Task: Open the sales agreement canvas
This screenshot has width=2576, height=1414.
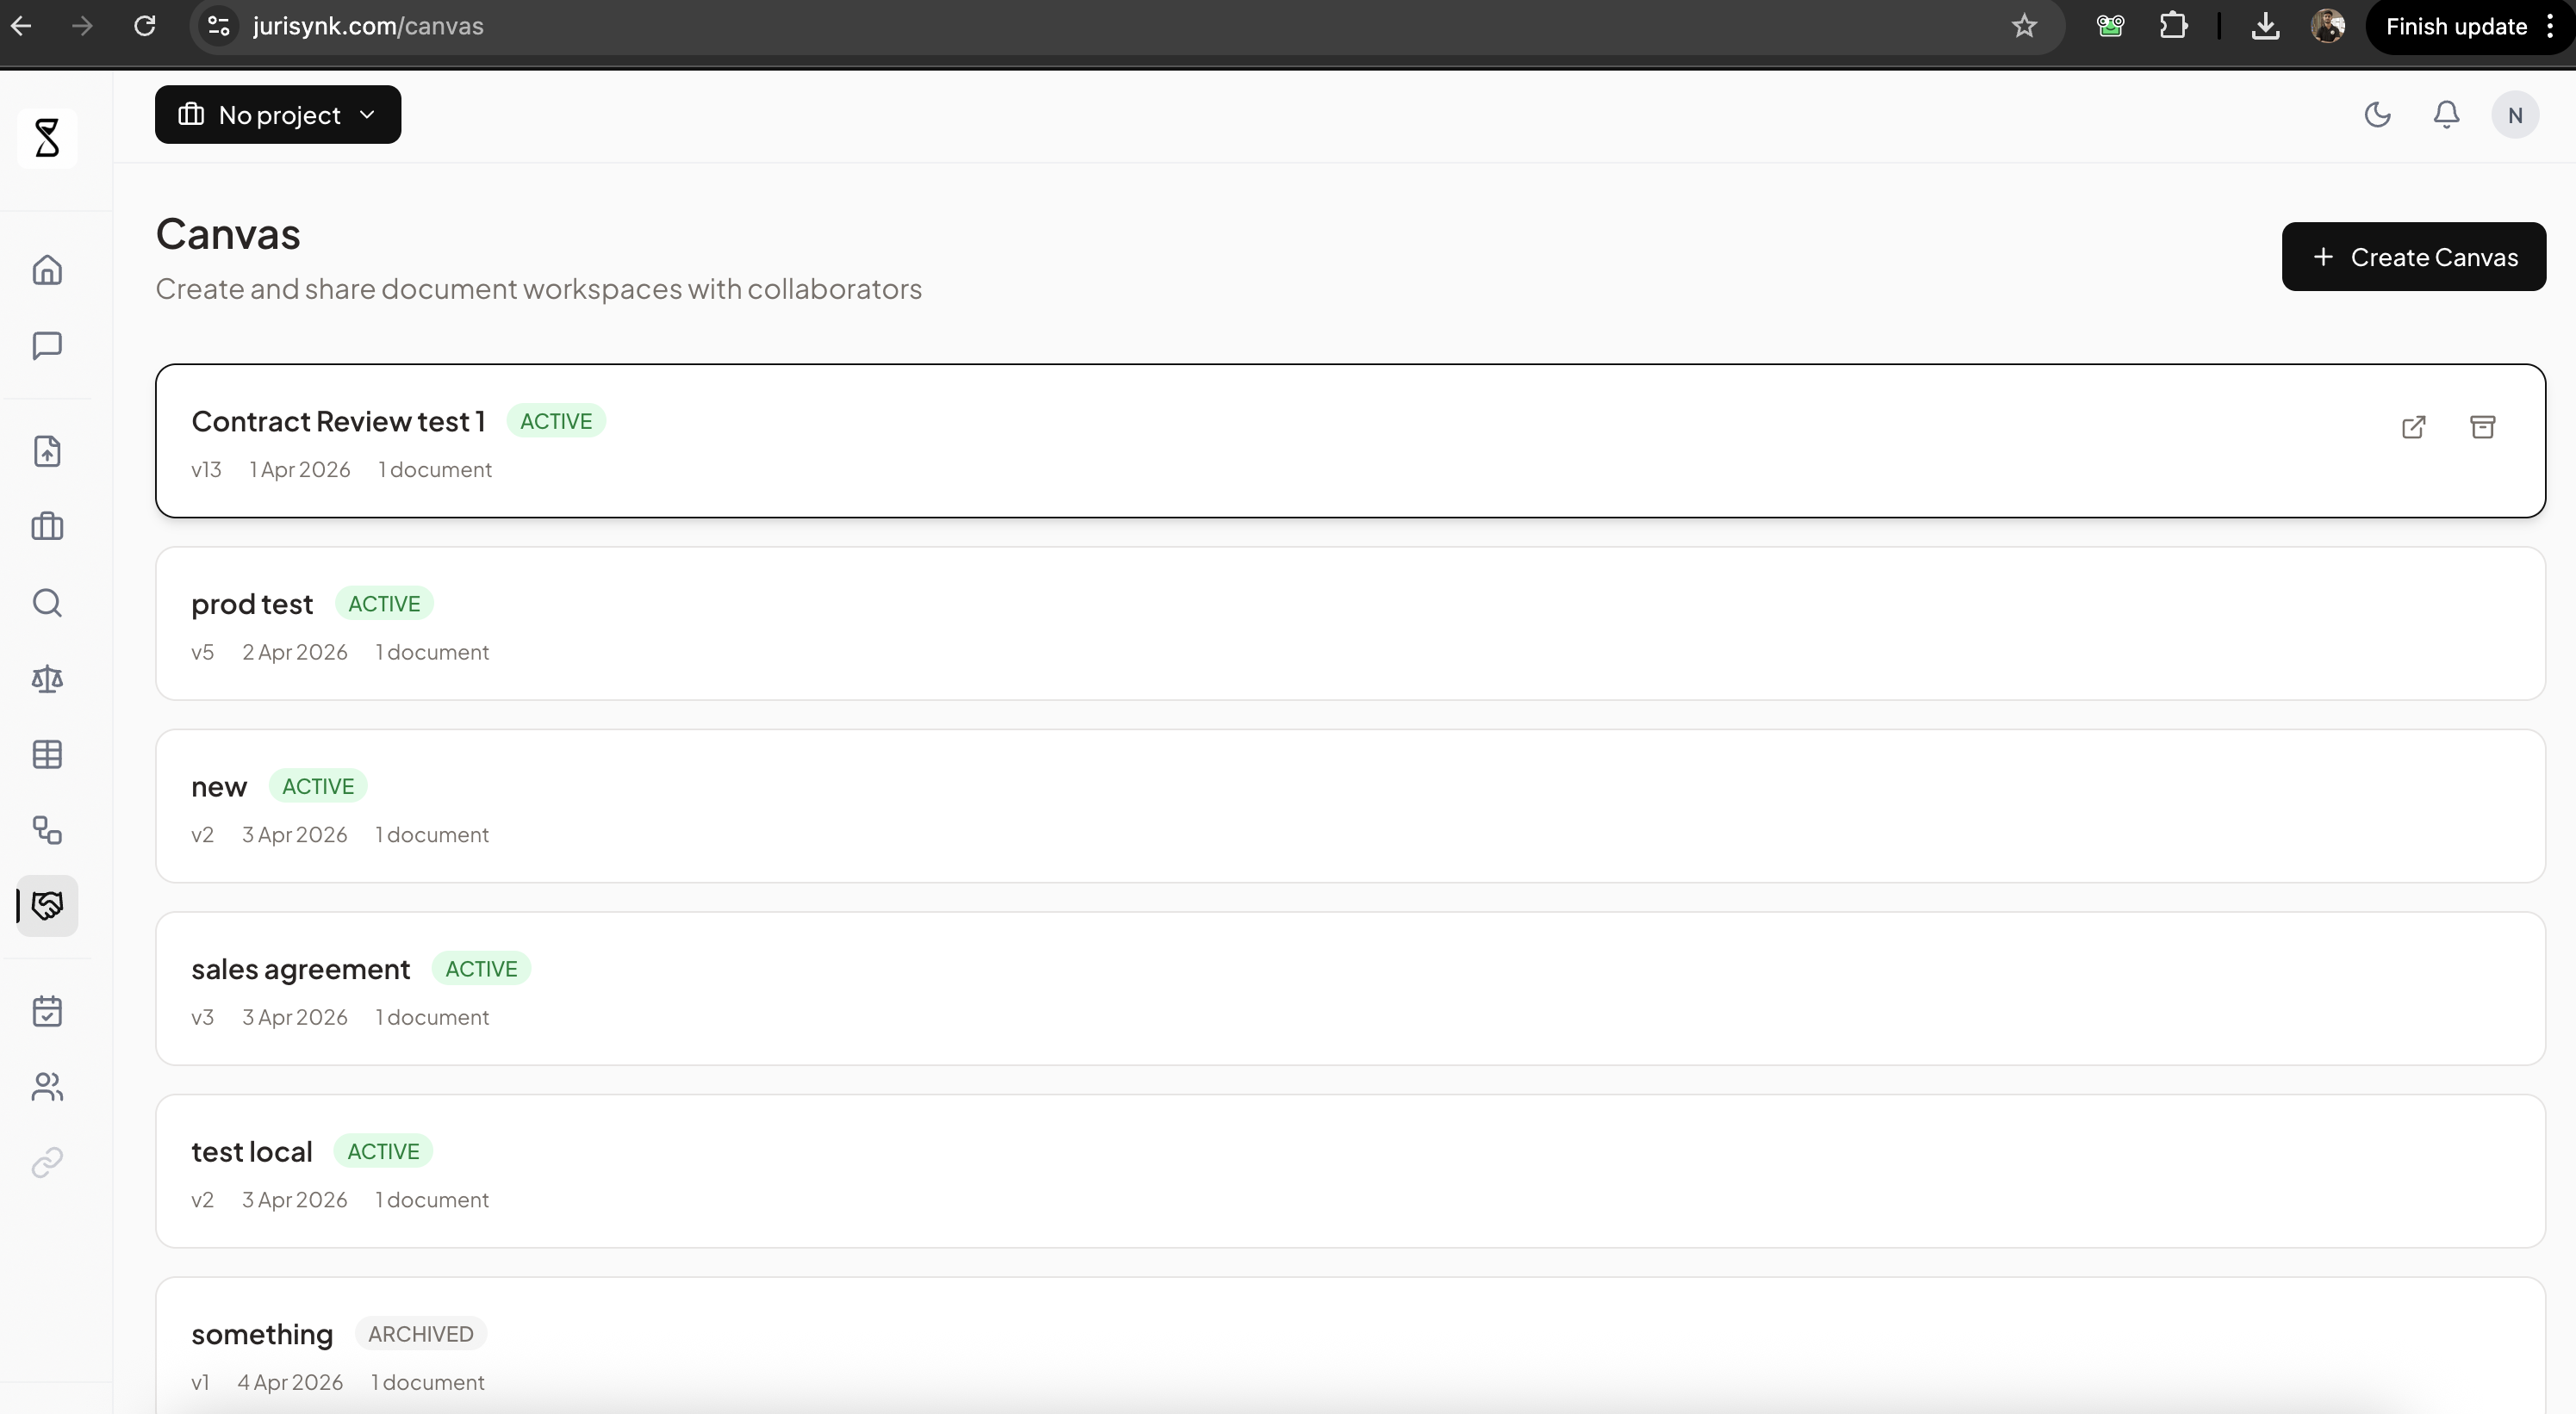Action: click(1350, 989)
